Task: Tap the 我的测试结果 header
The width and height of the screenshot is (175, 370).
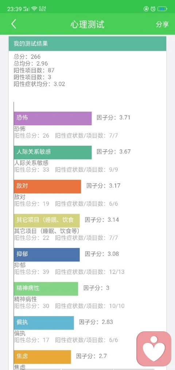Action: point(87,44)
